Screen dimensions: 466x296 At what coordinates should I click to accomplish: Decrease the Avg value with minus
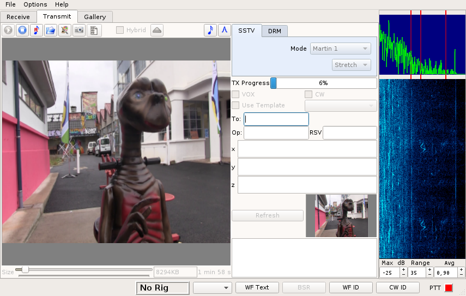[x=461, y=275]
